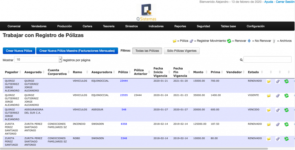Select VENCIDO status cell
Screen dimensions: 295x150
[x=254, y=109]
